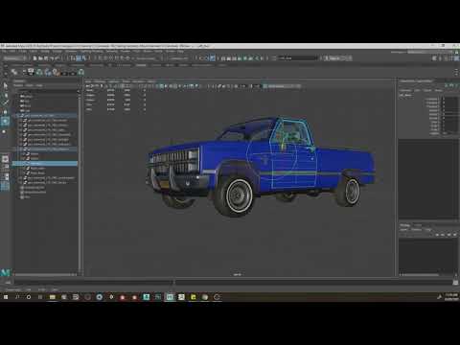Toggle Snap to Curves on status line

pyautogui.click(x=105, y=58)
